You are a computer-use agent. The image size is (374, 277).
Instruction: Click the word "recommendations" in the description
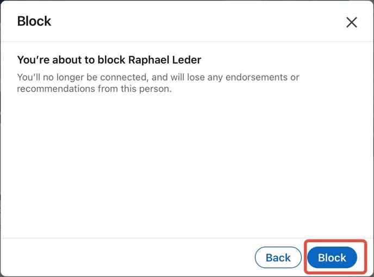coord(54,88)
